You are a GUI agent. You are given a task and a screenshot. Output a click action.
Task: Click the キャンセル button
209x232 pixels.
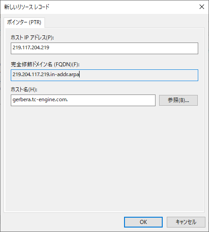(186, 222)
